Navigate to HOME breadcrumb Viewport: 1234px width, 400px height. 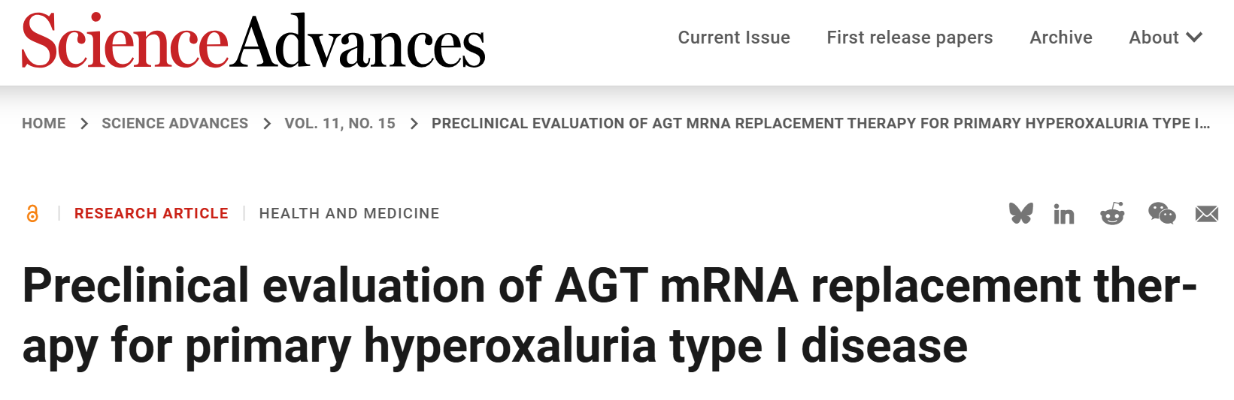click(44, 124)
